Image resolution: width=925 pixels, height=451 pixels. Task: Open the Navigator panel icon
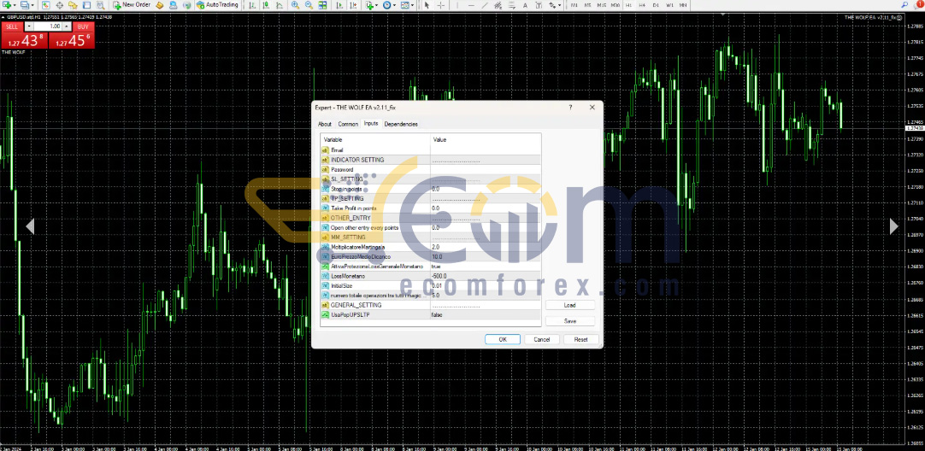pos(73,5)
